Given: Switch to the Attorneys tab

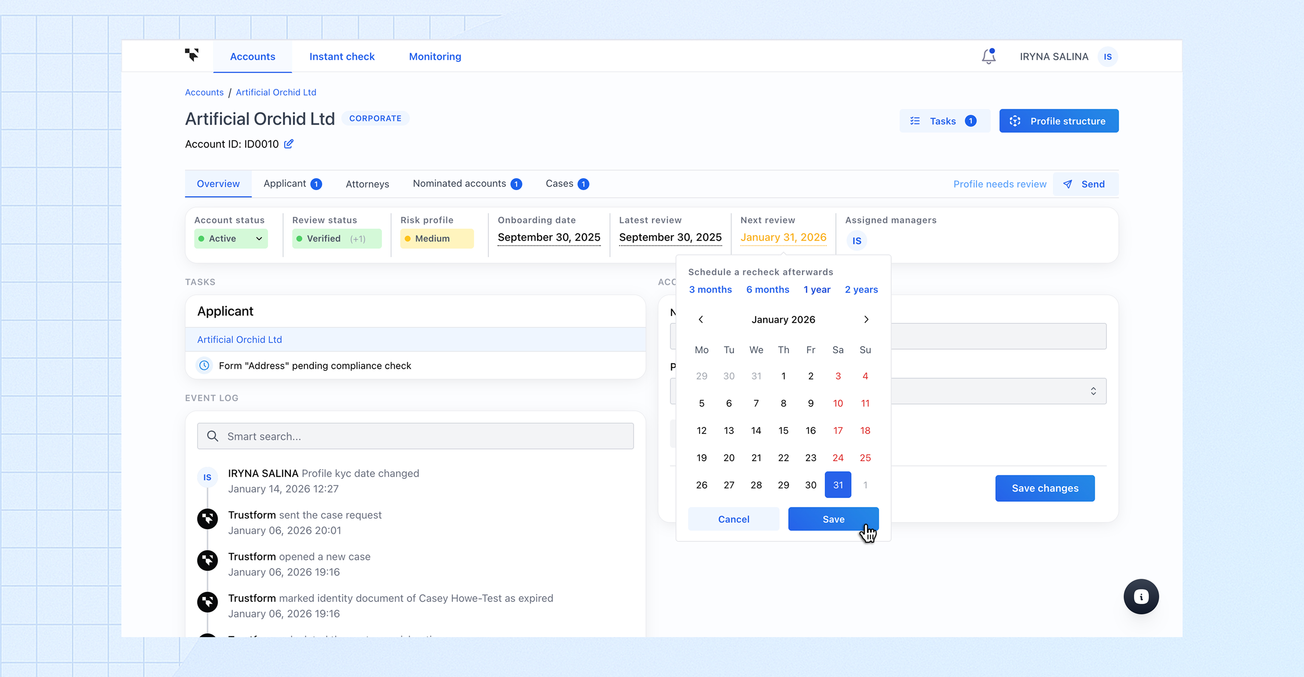Looking at the screenshot, I should pyautogui.click(x=367, y=184).
